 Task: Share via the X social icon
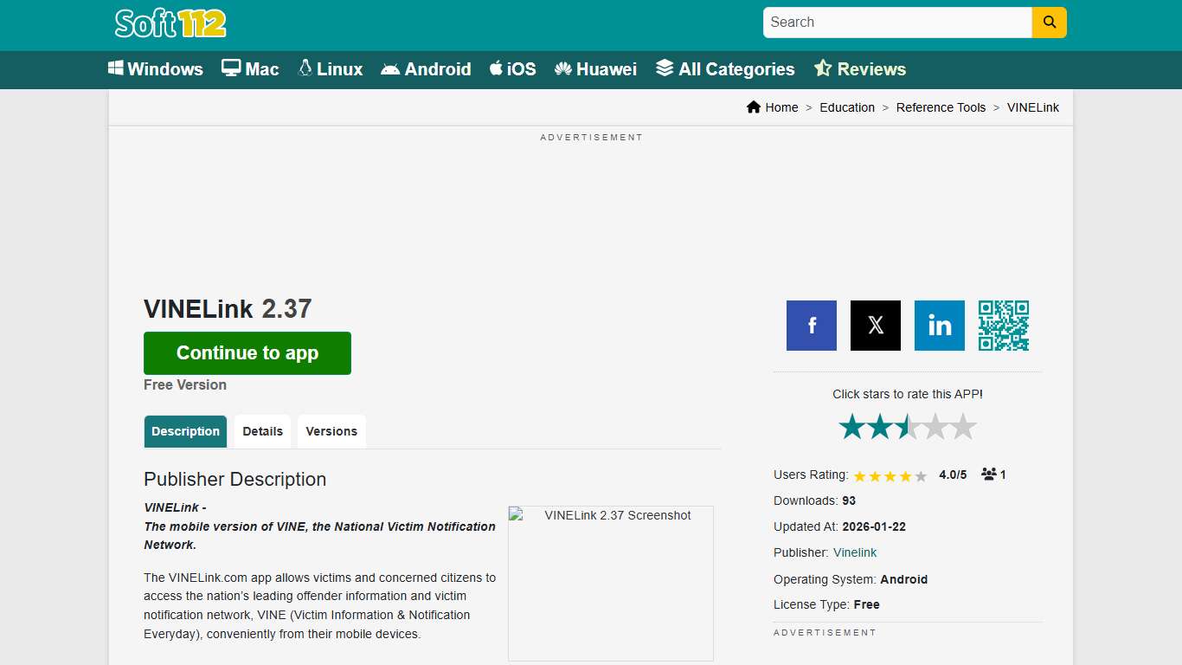(x=875, y=326)
